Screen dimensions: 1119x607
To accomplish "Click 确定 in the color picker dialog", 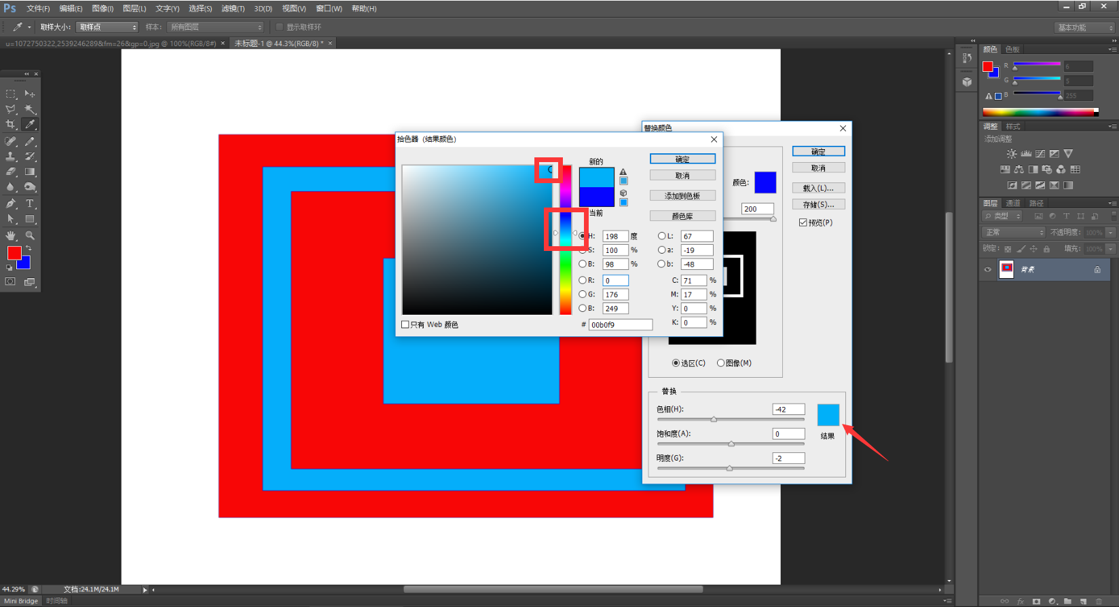I will (x=682, y=159).
